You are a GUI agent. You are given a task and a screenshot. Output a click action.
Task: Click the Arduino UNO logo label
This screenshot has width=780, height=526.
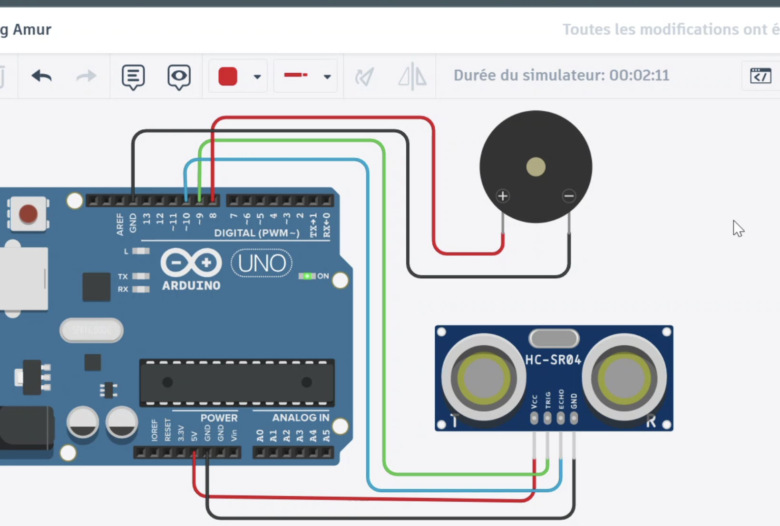click(x=261, y=263)
